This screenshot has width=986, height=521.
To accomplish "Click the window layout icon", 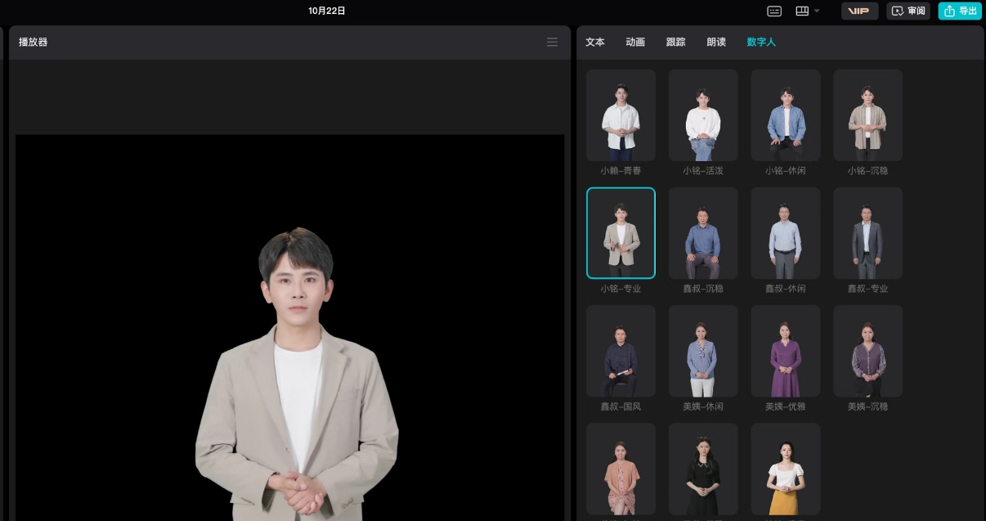I will coord(802,11).
